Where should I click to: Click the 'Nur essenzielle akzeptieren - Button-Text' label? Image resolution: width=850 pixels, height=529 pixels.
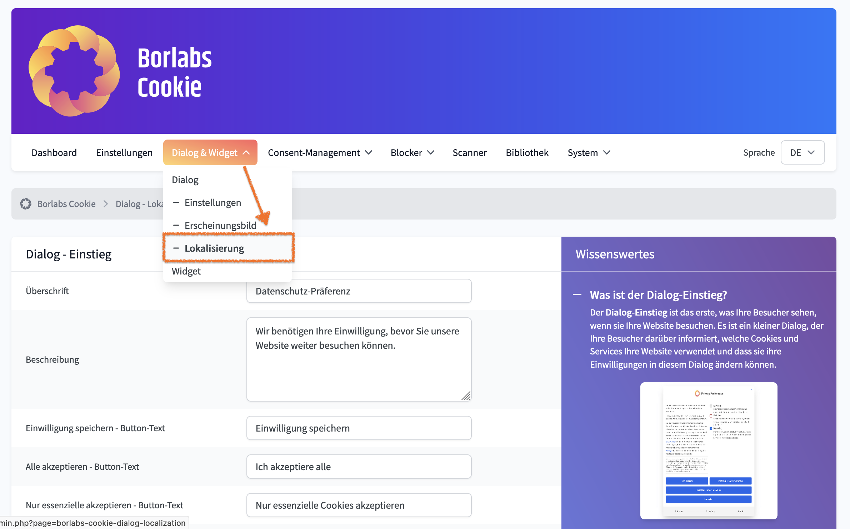click(104, 505)
